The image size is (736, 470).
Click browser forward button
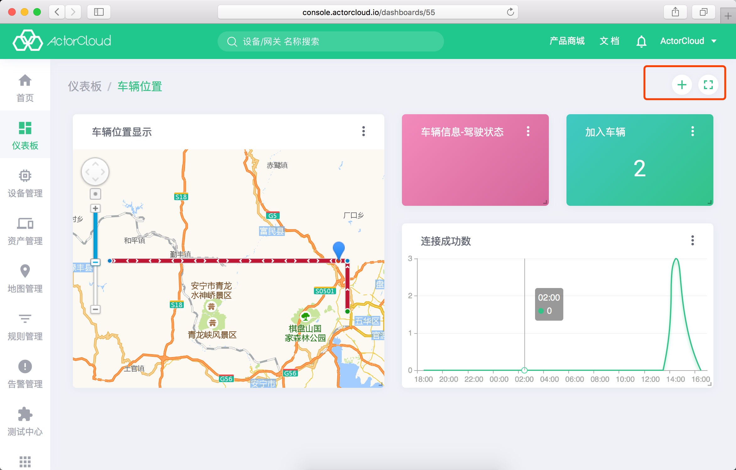click(x=73, y=12)
